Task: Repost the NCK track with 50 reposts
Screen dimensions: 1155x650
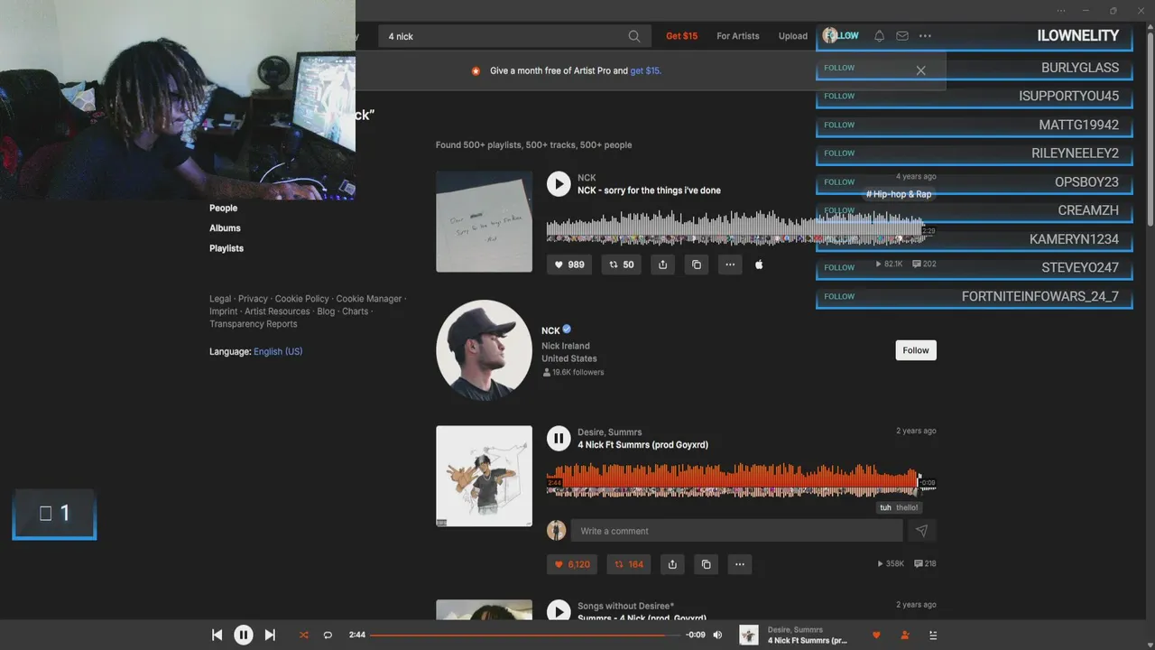Action: tap(621, 265)
